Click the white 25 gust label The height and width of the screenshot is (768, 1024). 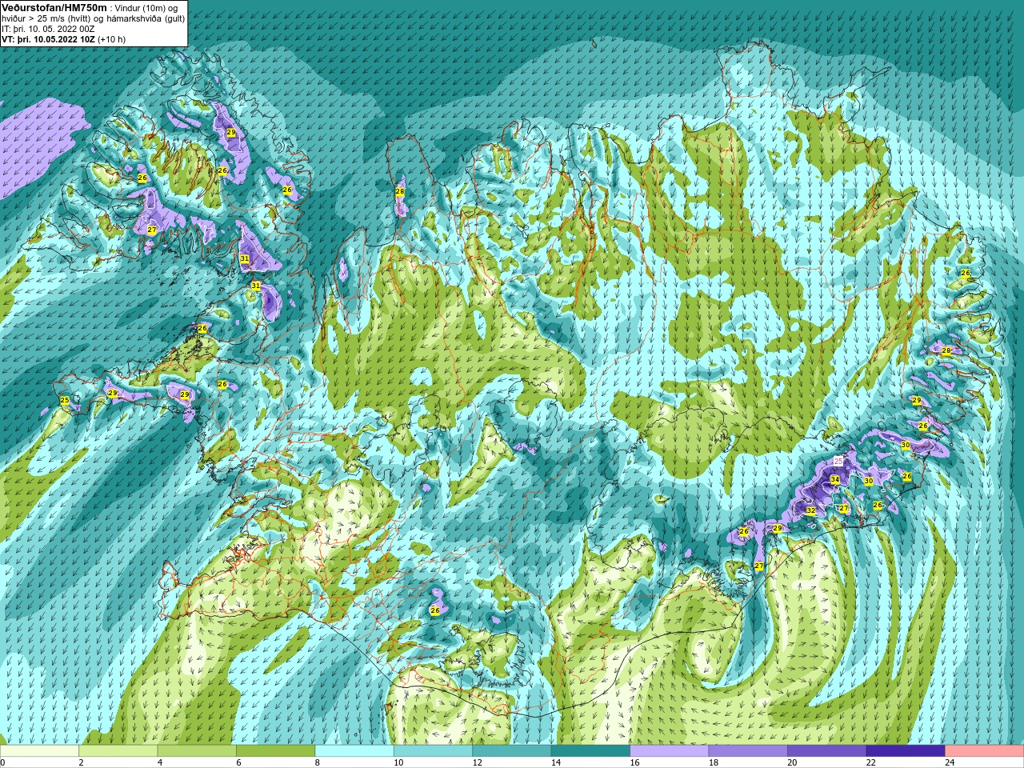coord(838,461)
